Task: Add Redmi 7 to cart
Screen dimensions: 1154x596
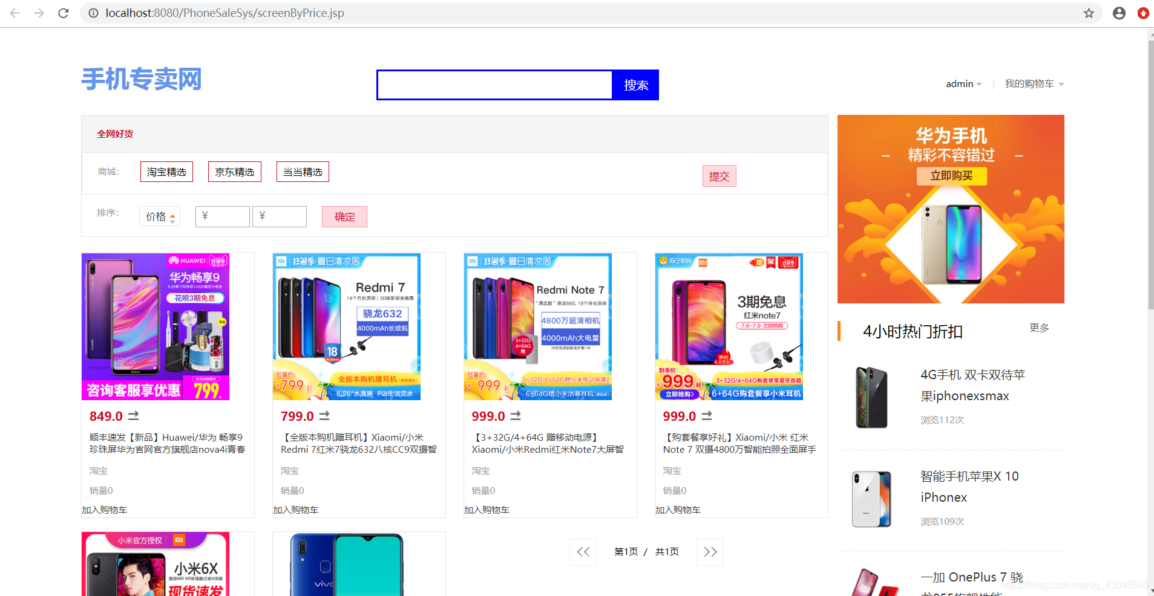Action: (296, 510)
